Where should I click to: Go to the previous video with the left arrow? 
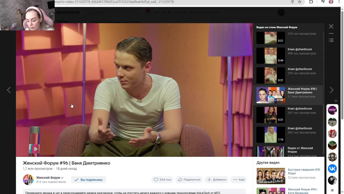pos(9,90)
